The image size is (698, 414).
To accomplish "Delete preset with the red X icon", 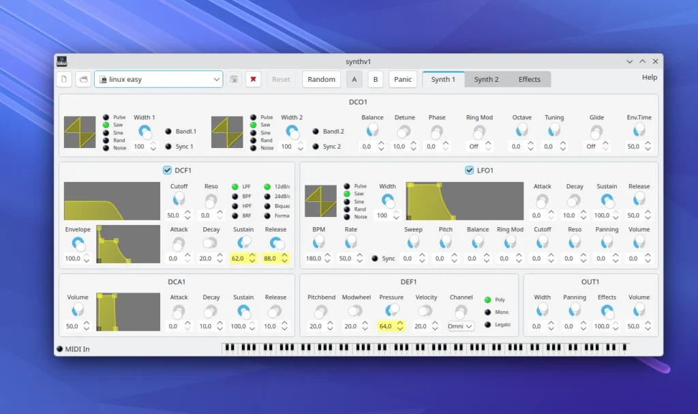I will pos(254,79).
